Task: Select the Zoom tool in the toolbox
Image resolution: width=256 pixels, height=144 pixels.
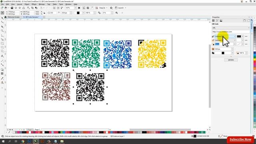Action: [x=2, y=31]
